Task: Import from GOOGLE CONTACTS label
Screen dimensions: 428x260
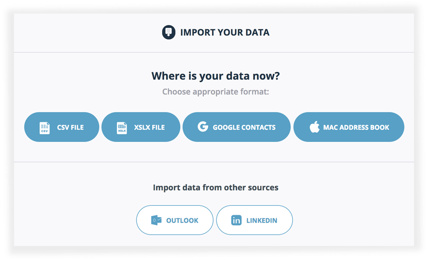Action: [x=244, y=127]
